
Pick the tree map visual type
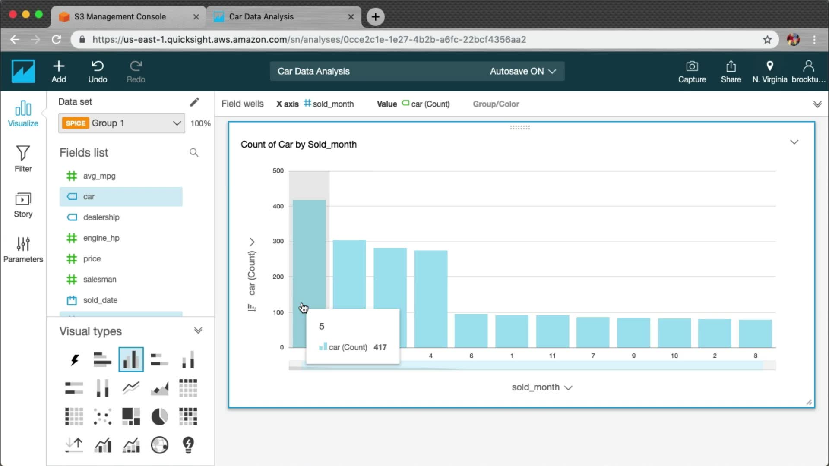(131, 417)
